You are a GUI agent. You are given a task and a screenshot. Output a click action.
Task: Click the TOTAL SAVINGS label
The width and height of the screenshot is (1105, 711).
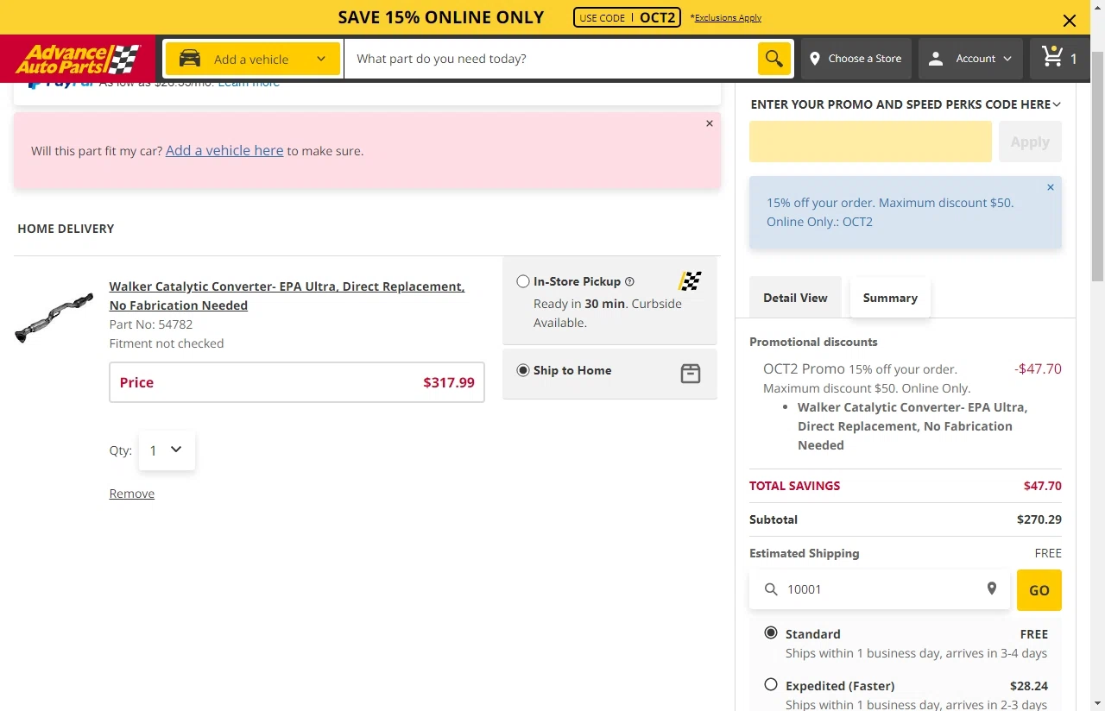point(794,486)
